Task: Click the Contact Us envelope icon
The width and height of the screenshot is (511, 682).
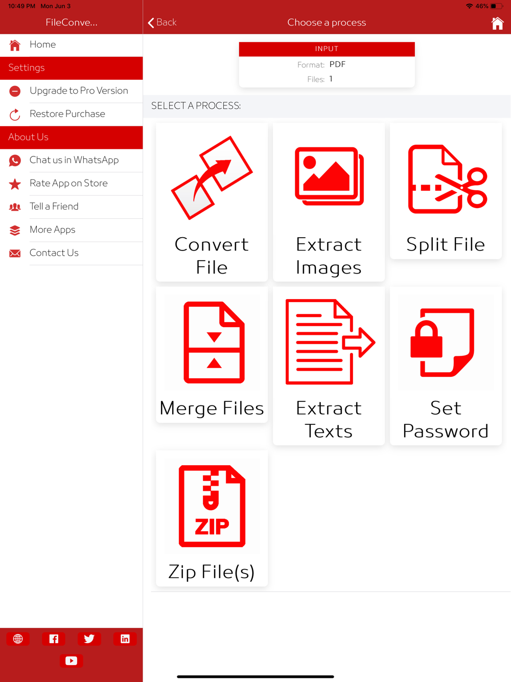Action: (x=15, y=253)
